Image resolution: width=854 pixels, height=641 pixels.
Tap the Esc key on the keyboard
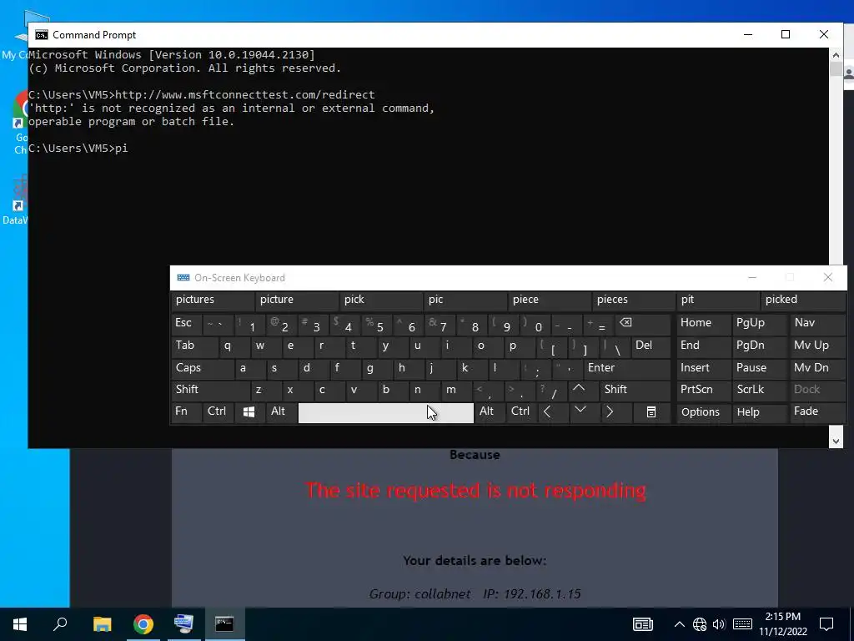tap(186, 324)
